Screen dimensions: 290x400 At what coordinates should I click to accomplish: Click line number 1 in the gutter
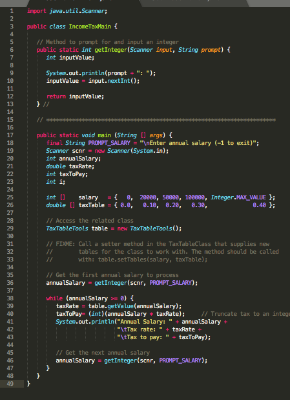pyautogui.click(x=12, y=11)
